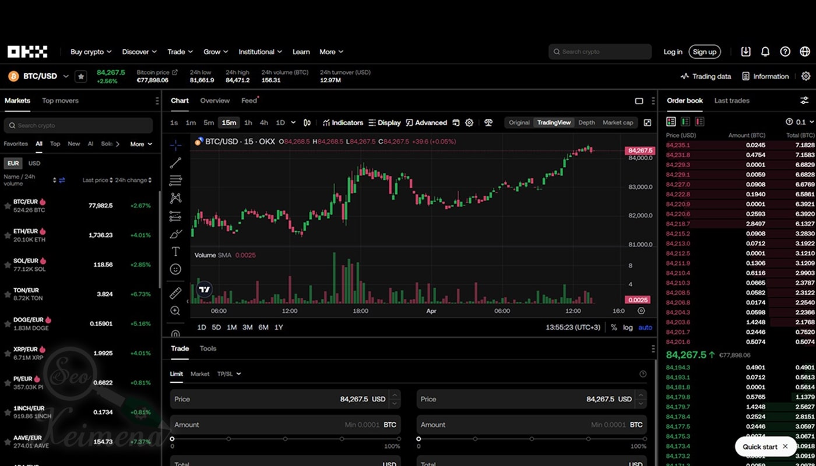Open the emoji icons tool

(175, 269)
